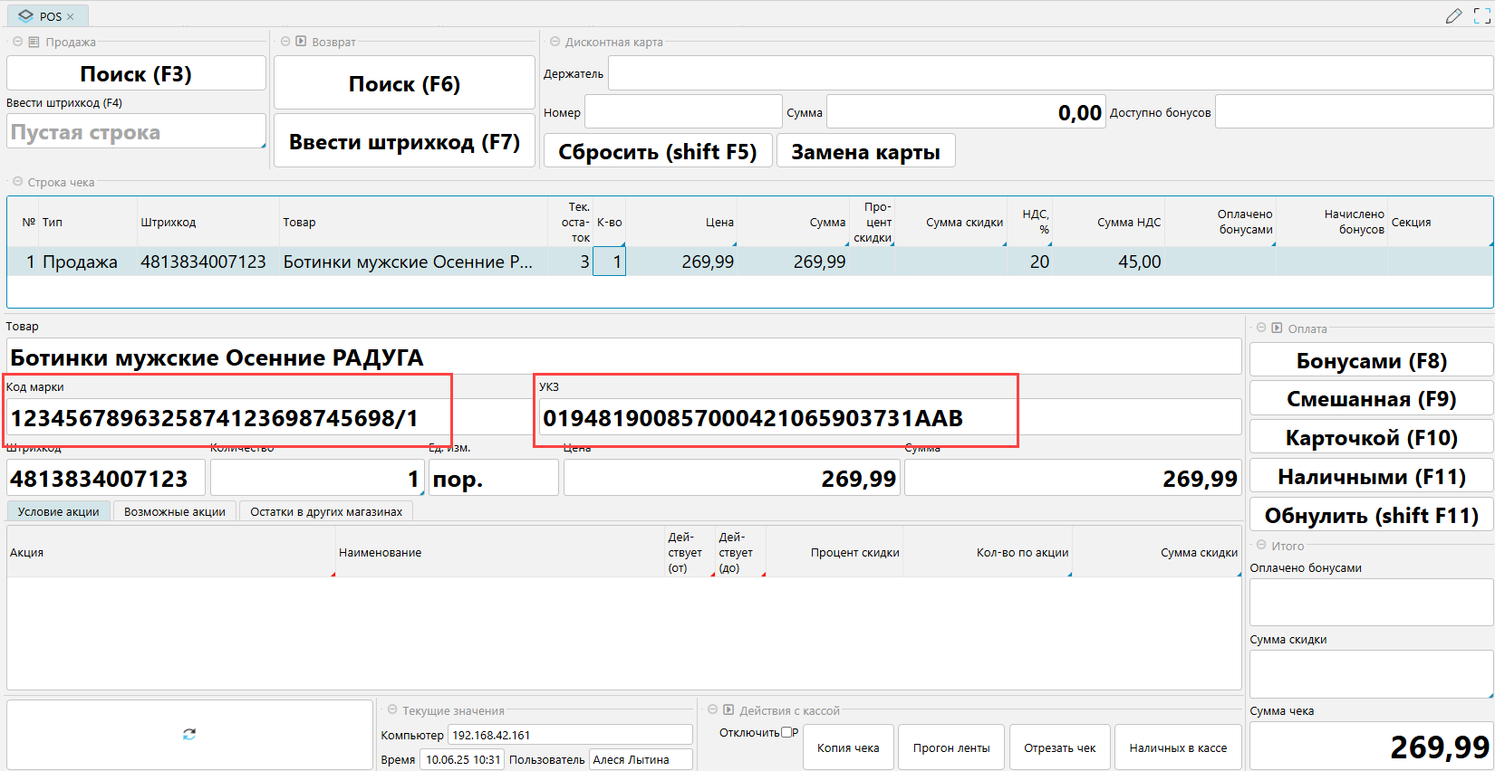Close the POS tab with the X
The image size is (1495, 771).
click(x=71, y=16)
